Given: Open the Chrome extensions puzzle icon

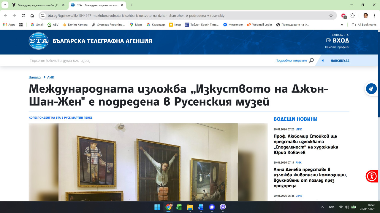Looking at the screenshot, I should [353, 16].
